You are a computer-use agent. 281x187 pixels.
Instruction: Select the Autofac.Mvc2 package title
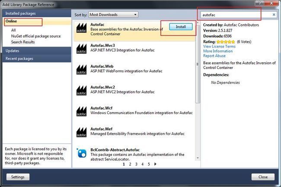click(102, 87)
